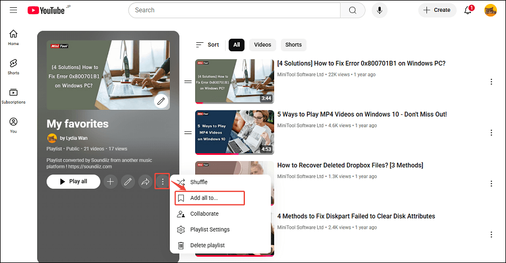Open the hamburger guide menu
The width and height of the screenshot is (506, 263).
point(13,10)
